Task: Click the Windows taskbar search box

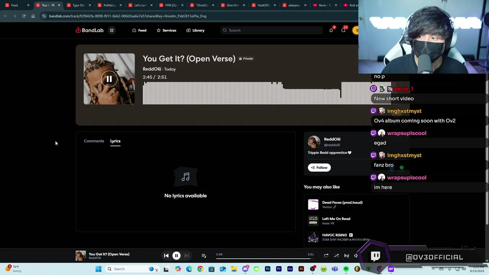Action: [132, 269]
